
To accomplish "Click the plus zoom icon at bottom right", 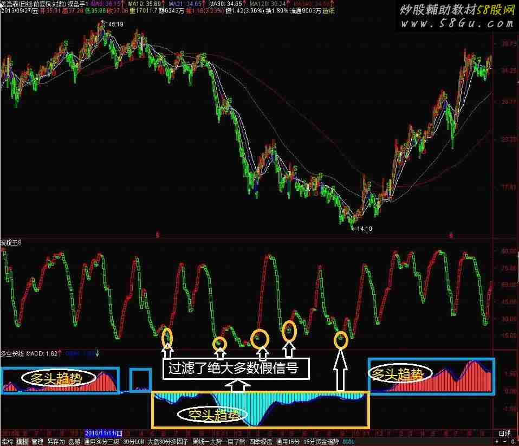I will 496,442.
